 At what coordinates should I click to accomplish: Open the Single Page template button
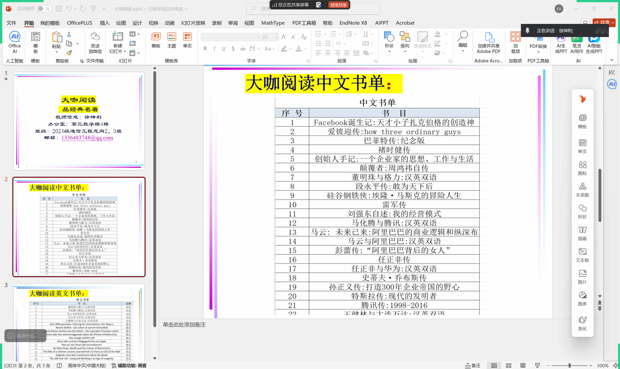point(187,40)
